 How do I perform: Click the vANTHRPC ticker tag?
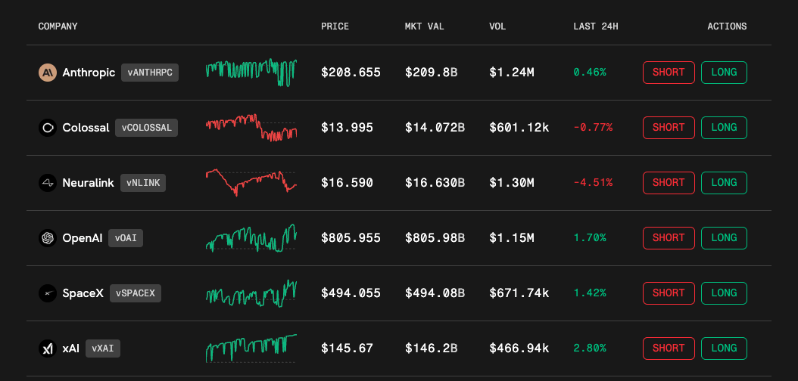[x=150, y=73]
